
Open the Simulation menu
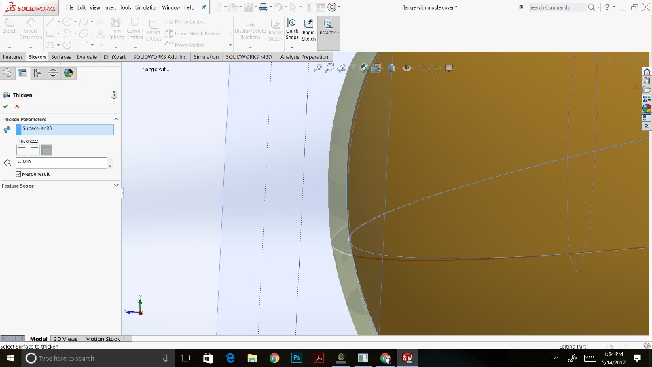[147, 7]
